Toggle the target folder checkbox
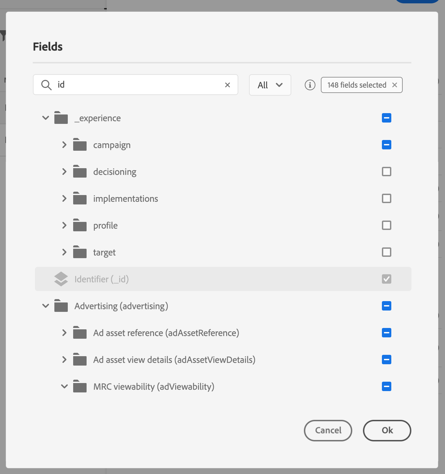The height and width of the screenshot is (474, 445). pos(387,252)
